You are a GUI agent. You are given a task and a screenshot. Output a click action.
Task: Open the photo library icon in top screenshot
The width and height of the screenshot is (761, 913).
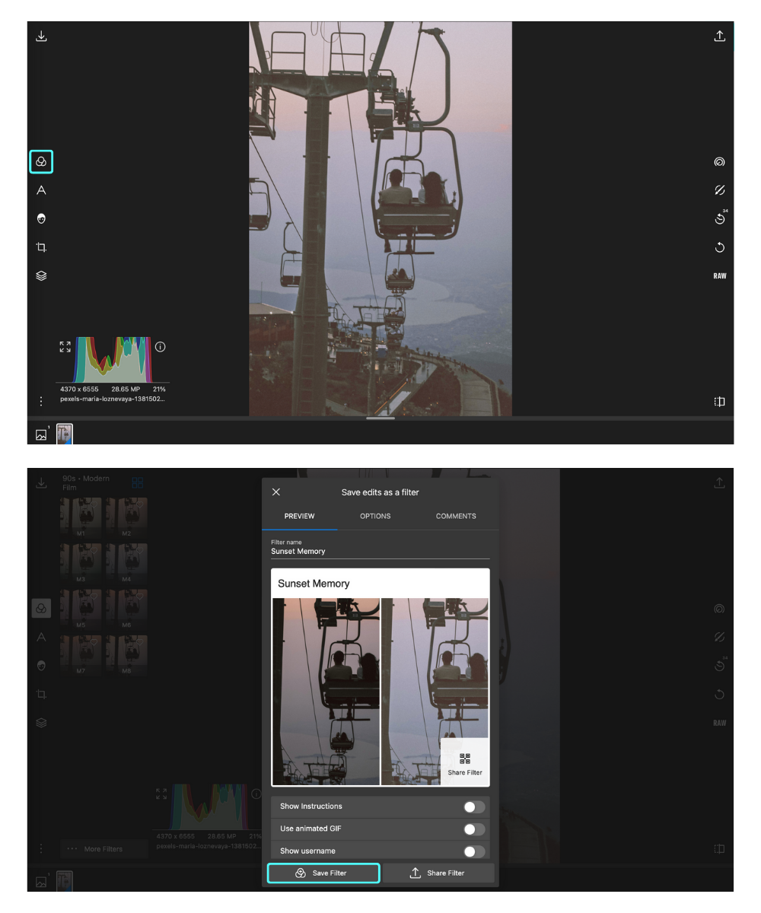42,434
